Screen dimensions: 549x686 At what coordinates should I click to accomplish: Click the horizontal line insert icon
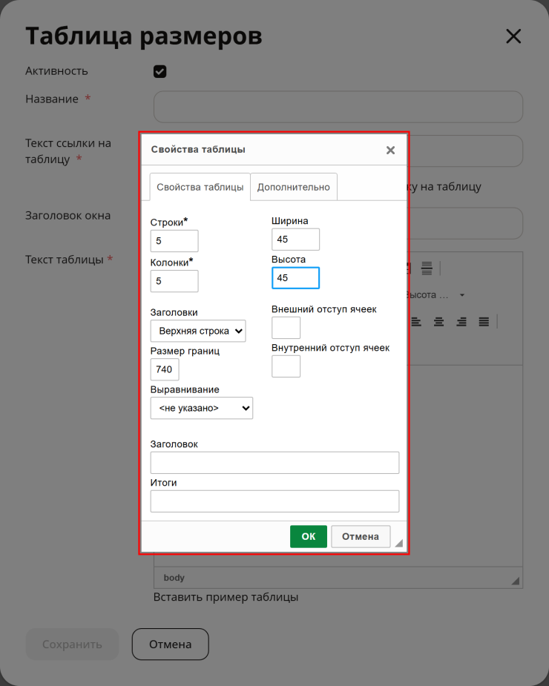(x=427, y=268)
